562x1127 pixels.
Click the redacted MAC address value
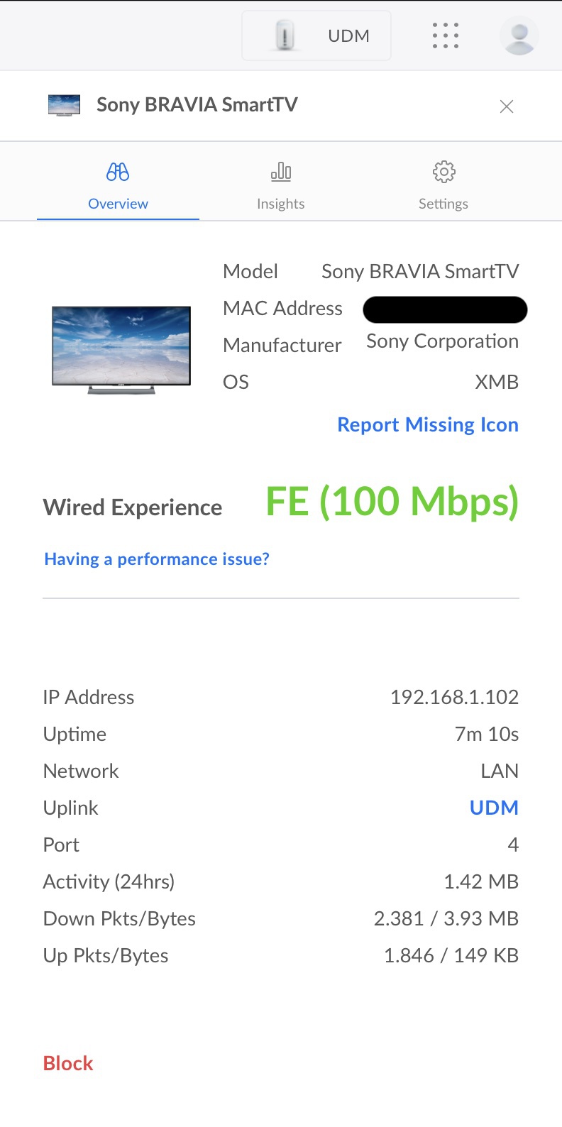[445, 309]
